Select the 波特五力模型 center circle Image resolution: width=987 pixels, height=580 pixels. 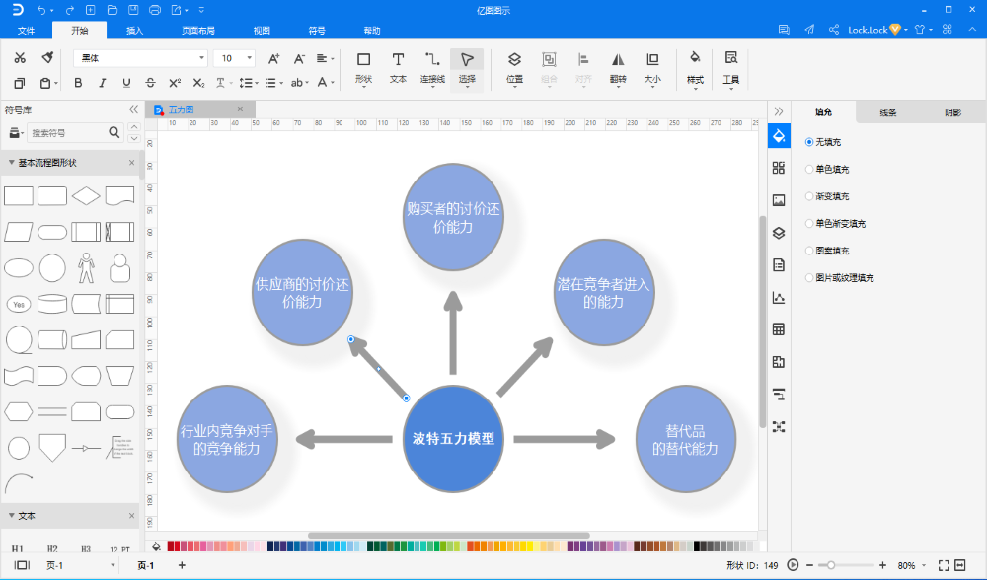click(x=453, y=439)
